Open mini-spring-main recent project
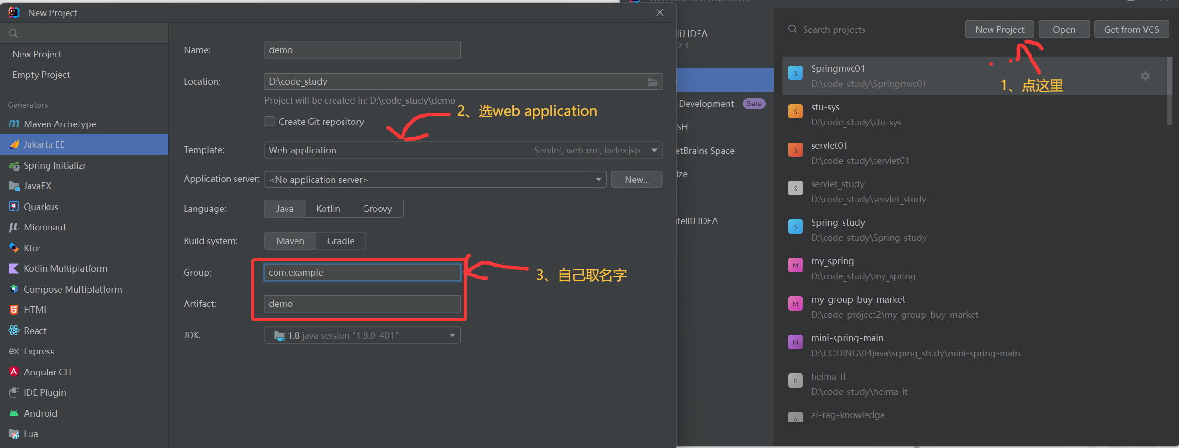1179x448 pixels. pos(974,345)
